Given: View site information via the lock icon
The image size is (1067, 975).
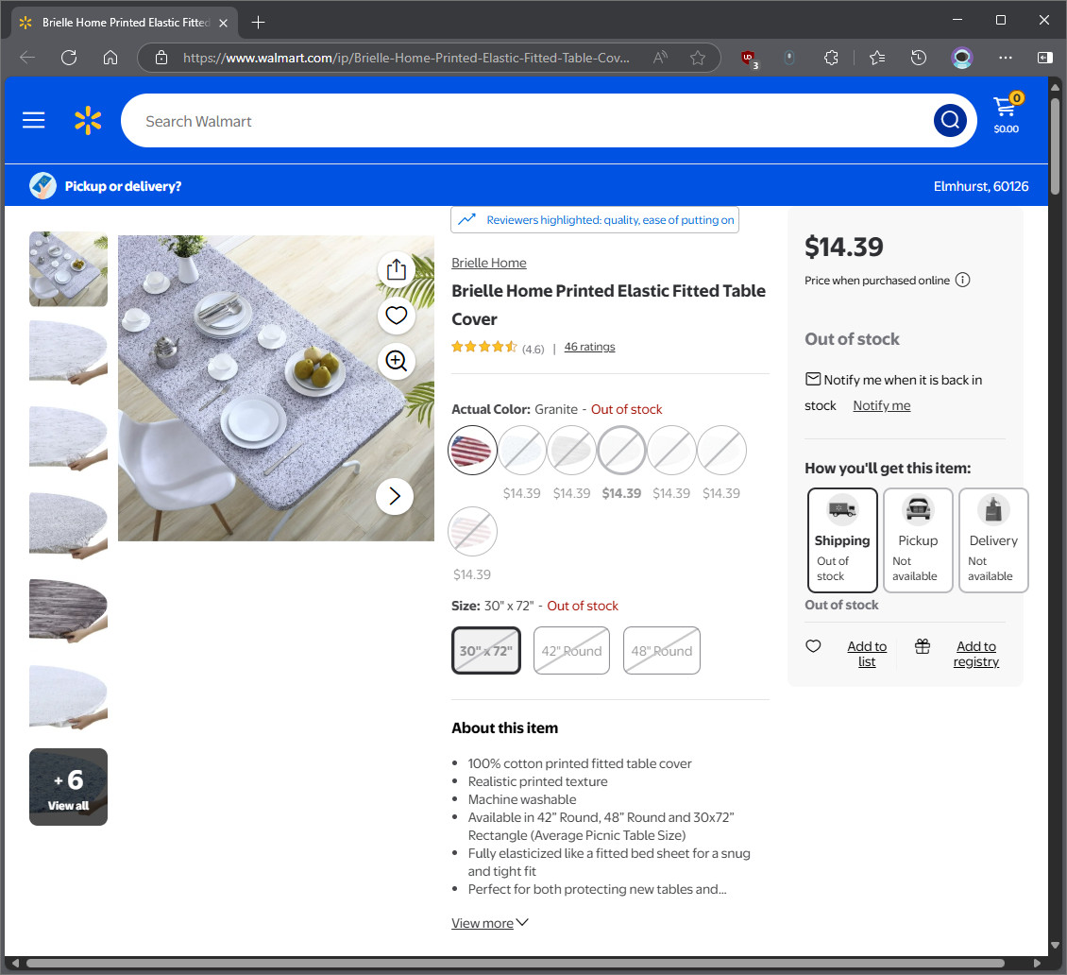Looking at the screenshot, I should [x=161, y=58].
